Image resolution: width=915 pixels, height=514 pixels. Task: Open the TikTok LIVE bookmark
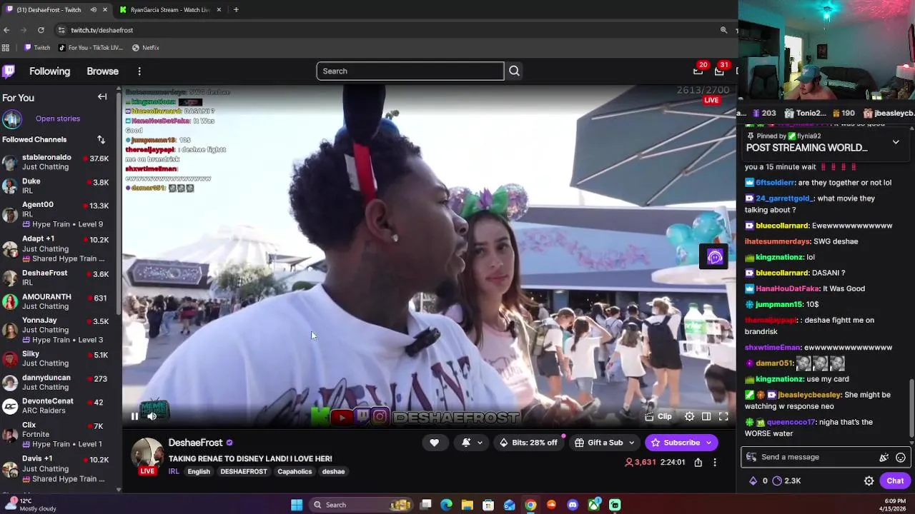click(91, 48)
